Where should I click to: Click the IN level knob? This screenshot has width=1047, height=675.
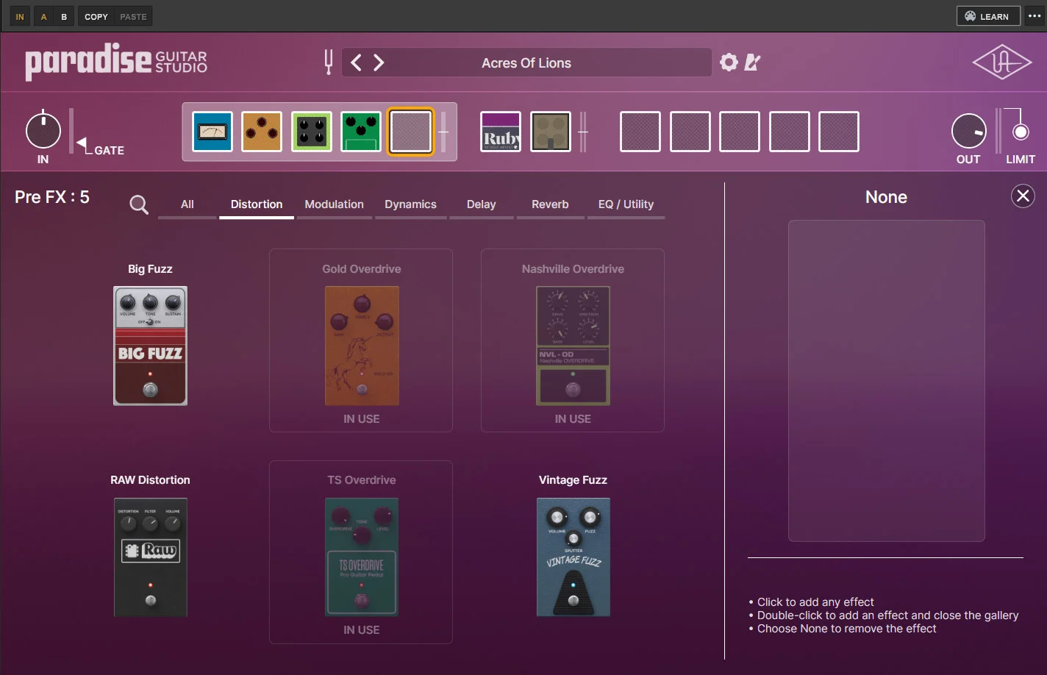coord(43,131)
